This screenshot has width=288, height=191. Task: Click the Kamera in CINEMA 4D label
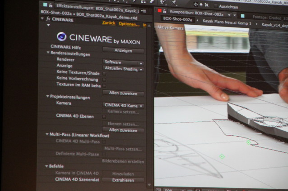pos(77,173)
